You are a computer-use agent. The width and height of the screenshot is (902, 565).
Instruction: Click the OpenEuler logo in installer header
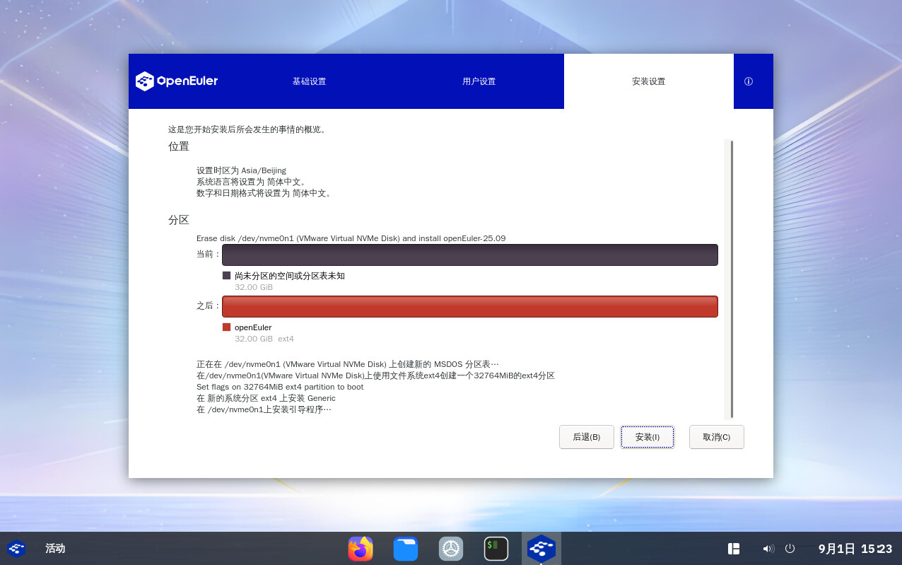coord(177,81)
